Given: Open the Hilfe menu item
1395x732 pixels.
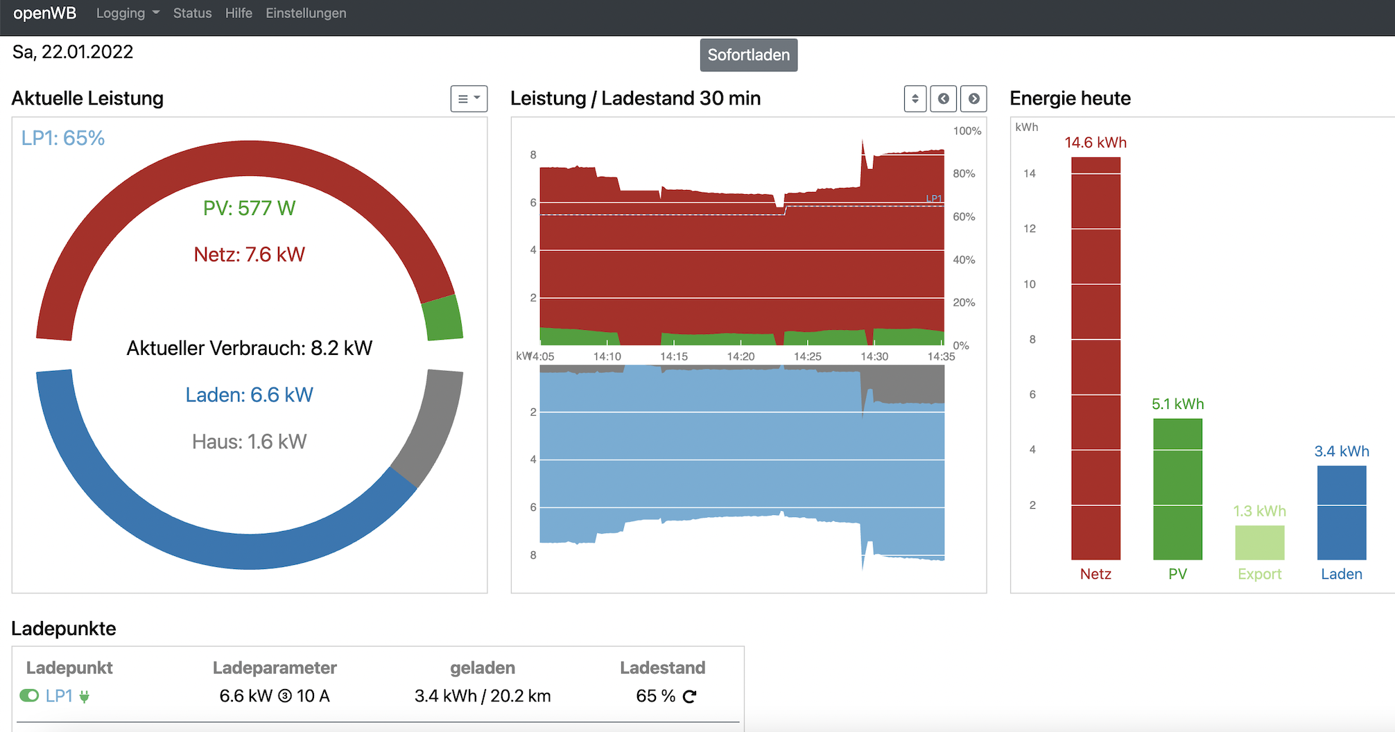Looking at the screenshot, I should (239, 13).
